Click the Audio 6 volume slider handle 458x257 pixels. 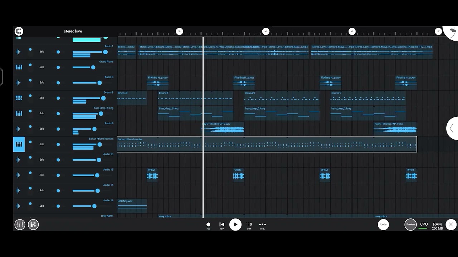click(94, 129)
